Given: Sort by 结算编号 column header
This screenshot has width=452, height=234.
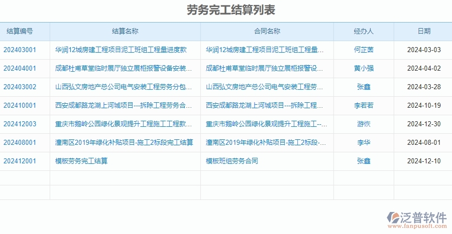Looking at the screenshot, I should [x=20, y=31].
